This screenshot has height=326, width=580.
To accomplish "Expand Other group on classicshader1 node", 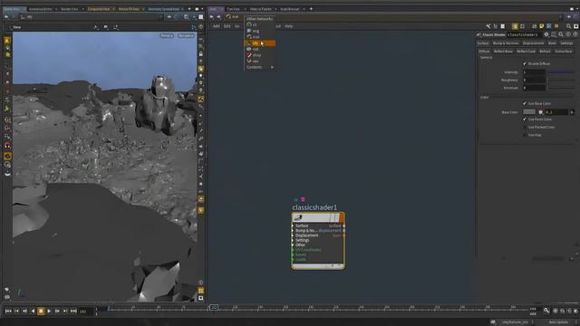I will [x=293, y=245].
